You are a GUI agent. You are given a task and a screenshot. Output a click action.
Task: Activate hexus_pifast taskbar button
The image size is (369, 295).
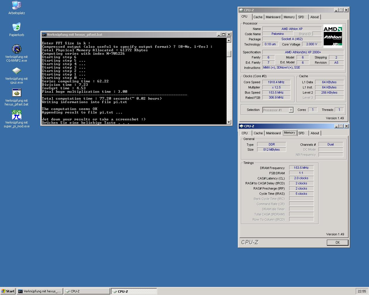click(40, 291)
